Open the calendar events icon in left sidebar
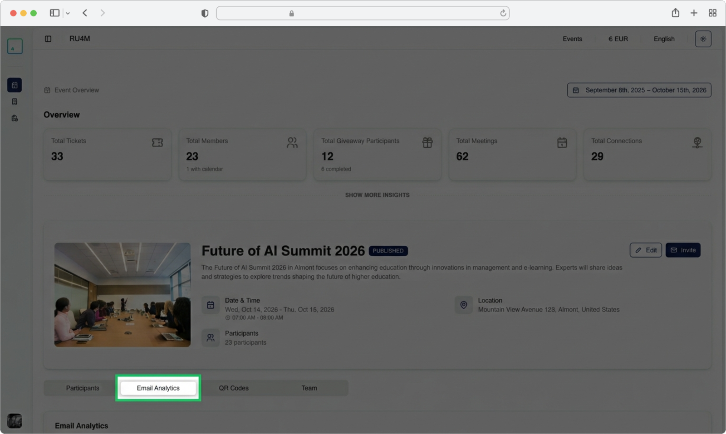726x434 pixels. click(15, 85)
